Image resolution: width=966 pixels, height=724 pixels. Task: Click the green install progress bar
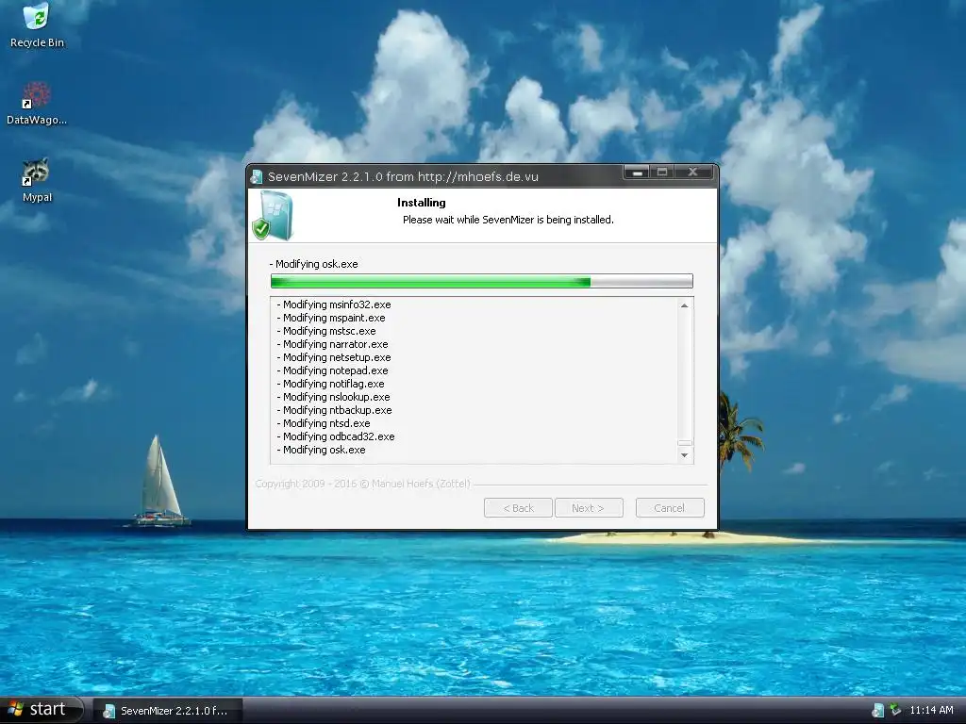tap(482, 281)
